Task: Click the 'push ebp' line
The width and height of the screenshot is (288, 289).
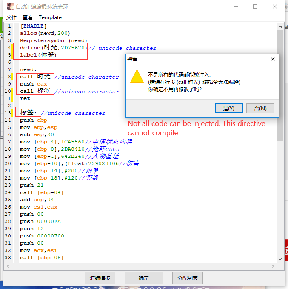Action: pos(34,120)
